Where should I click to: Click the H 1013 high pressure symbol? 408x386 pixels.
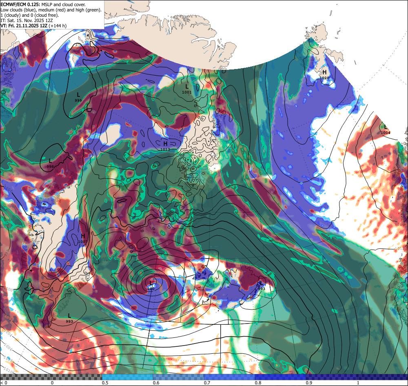pyautogui.click(x=165, y=146)
